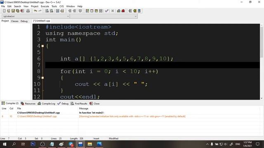Switch to the Debug sidebar tab
Viewport: 264px width, 148px height.
(x=24, y=21)
